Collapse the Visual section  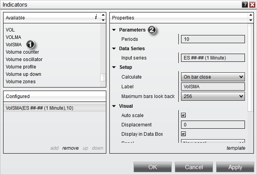click(114, 106)
